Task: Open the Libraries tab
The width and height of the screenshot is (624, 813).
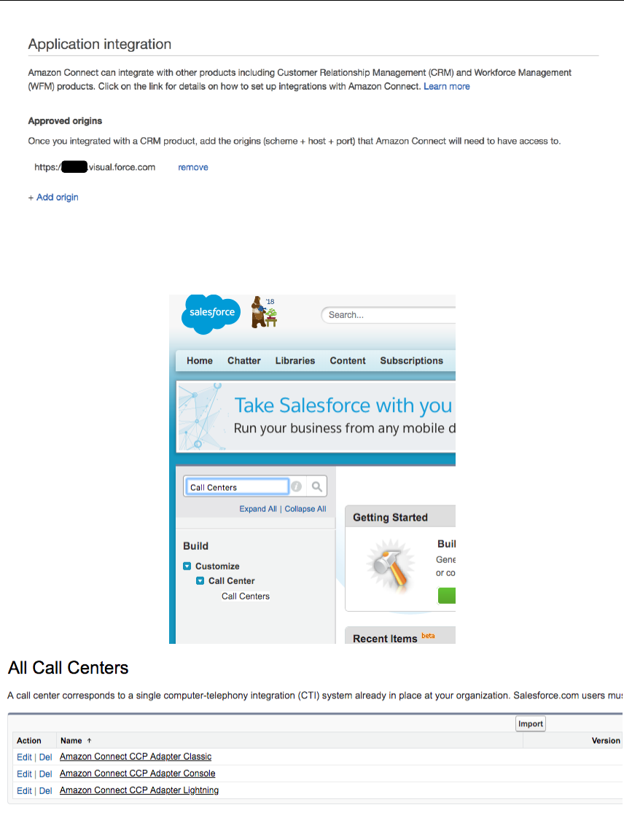Action: pos(295,361)
